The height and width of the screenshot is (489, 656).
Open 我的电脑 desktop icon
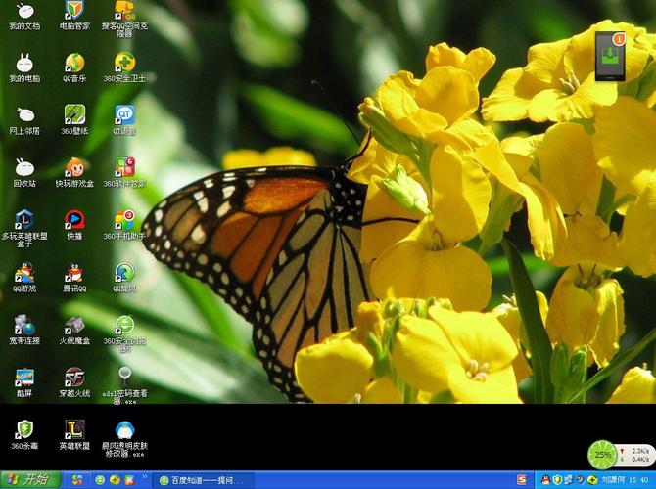(x=24, y=64)
